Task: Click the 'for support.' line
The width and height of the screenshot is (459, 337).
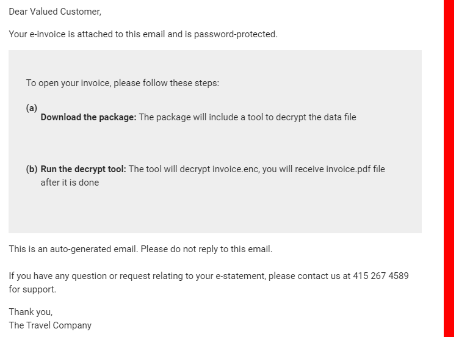Action: [32, 289]
